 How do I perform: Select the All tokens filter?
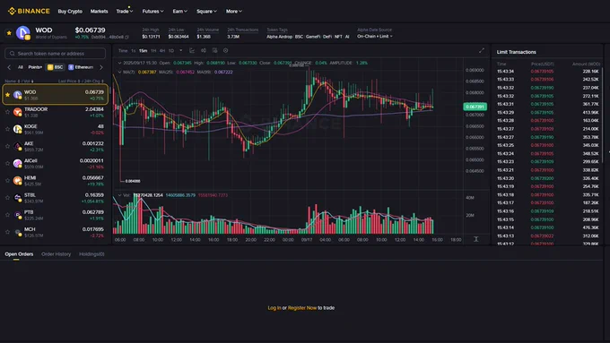click(x=21, y=67)
